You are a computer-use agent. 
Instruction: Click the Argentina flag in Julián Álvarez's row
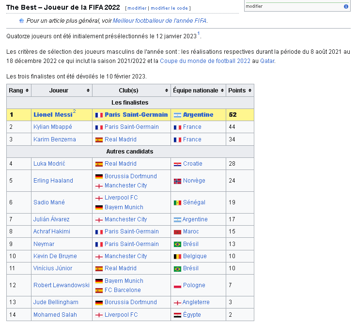pyautogui.click(x=177, y=220)
